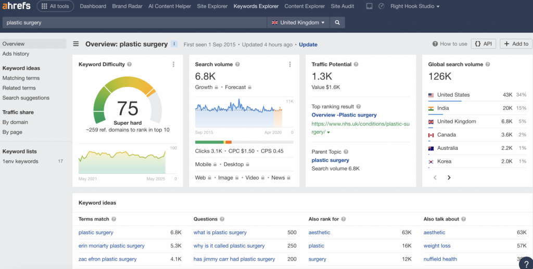Screen dimensions: 533x269
Task: Open Search volume card three-dot menu
Action: coord(290,64)
